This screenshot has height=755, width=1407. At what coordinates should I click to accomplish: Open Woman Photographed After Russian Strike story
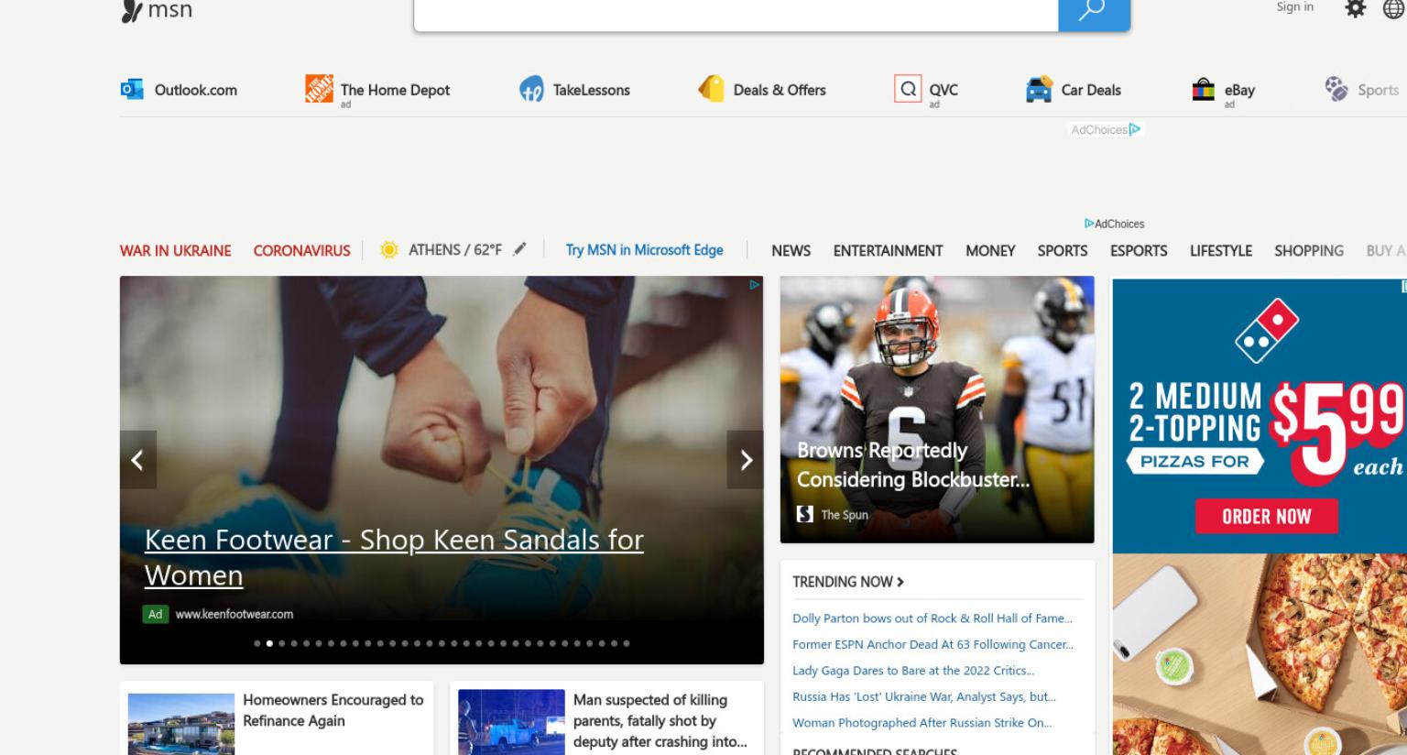click(922, 723)
